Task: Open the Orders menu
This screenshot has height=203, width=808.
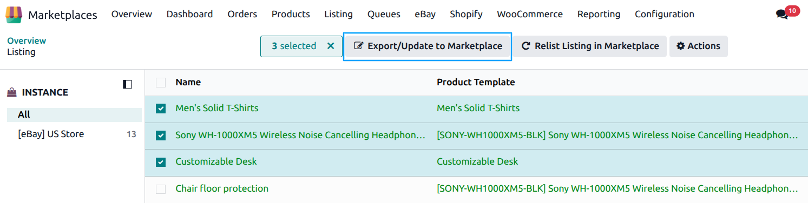Action: point(242,14)
